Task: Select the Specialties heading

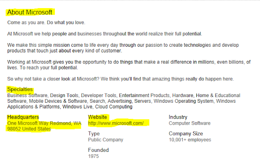Action: [20, 89]
